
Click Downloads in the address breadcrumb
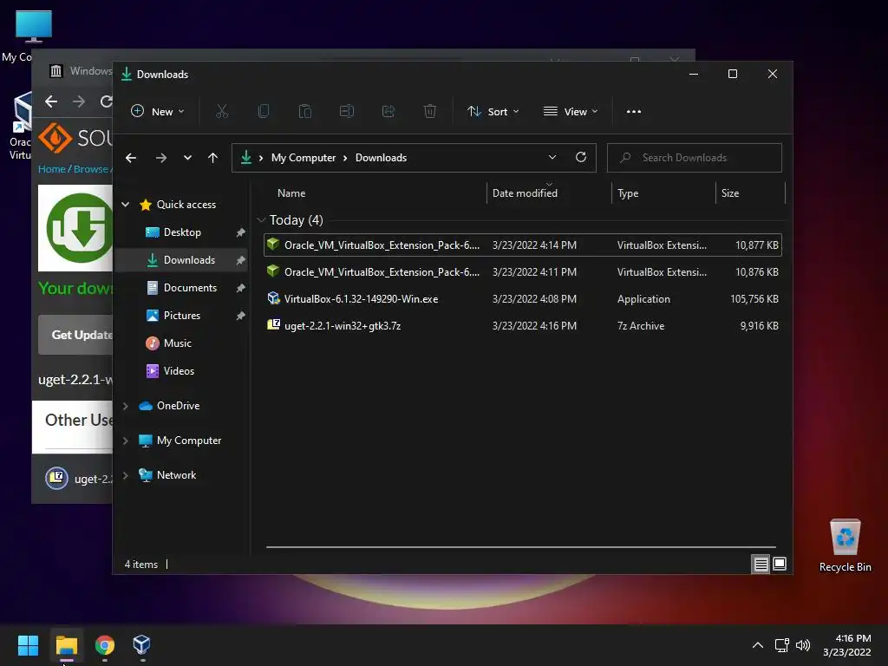(x=381, y=158)
